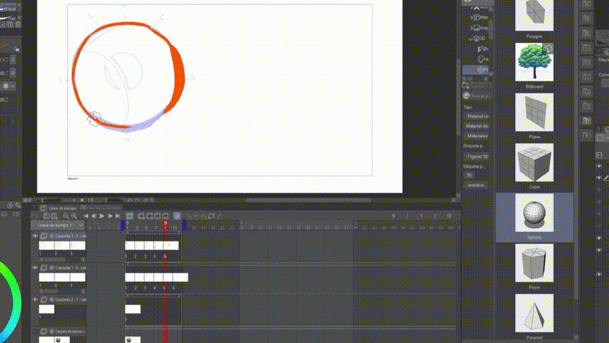This screenshot has height=343, width=609.
Task: Expand the bottom animation folder track
Action: (51, 332)
